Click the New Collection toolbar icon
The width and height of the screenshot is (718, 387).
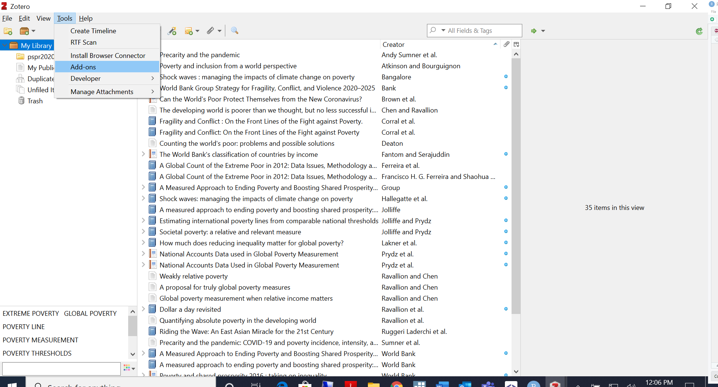coord(8,31)
